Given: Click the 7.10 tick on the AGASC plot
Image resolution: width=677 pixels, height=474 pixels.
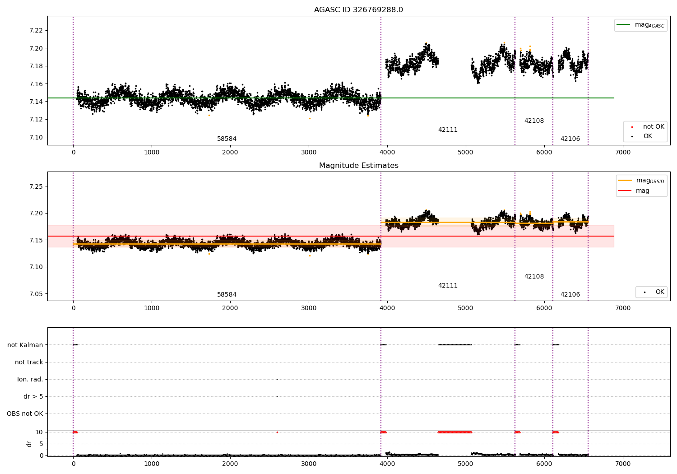Looking at the screenshot, I should coord(36,137).
